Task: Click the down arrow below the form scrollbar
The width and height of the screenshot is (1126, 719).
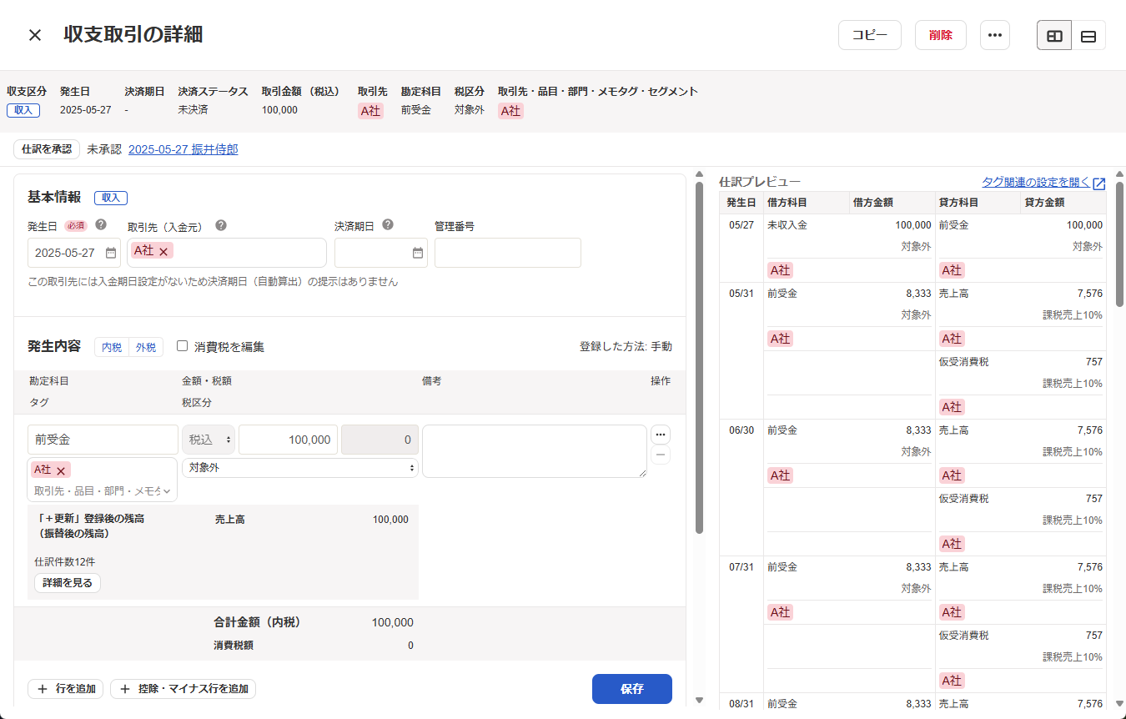Action: (699, 701)
